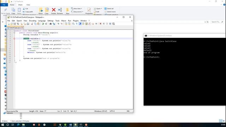This screenshot has height=127, width=226.
Task: Cut selection with the scissors icon in Notepad++
Action: [x=32, y=24]
